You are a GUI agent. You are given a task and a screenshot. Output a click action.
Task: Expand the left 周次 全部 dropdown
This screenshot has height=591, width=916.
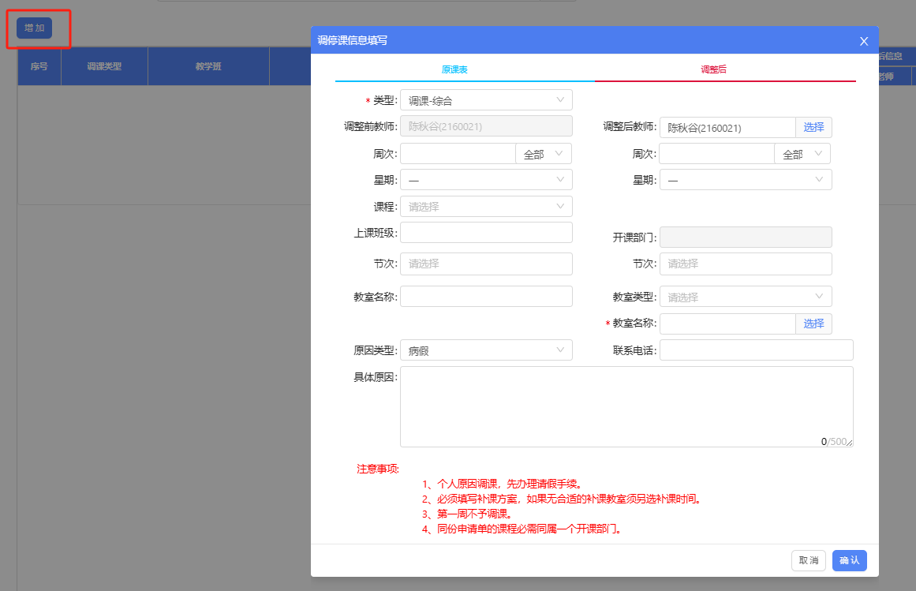click(544, 154)
